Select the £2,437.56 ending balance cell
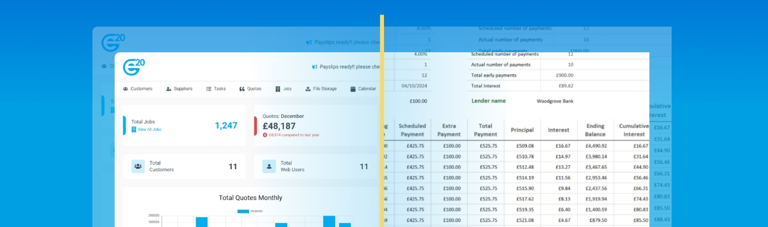768x227 pixels. [596, 188]
